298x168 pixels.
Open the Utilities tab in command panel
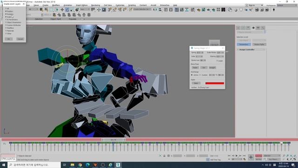point(263,28)
